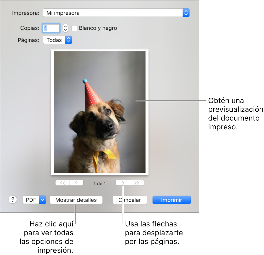Open the Impresora printer dropdown
264x255 pixels.
116,13
